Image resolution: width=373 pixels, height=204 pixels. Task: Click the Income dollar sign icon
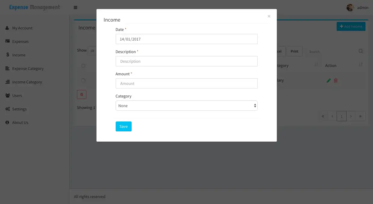point(8,55)
